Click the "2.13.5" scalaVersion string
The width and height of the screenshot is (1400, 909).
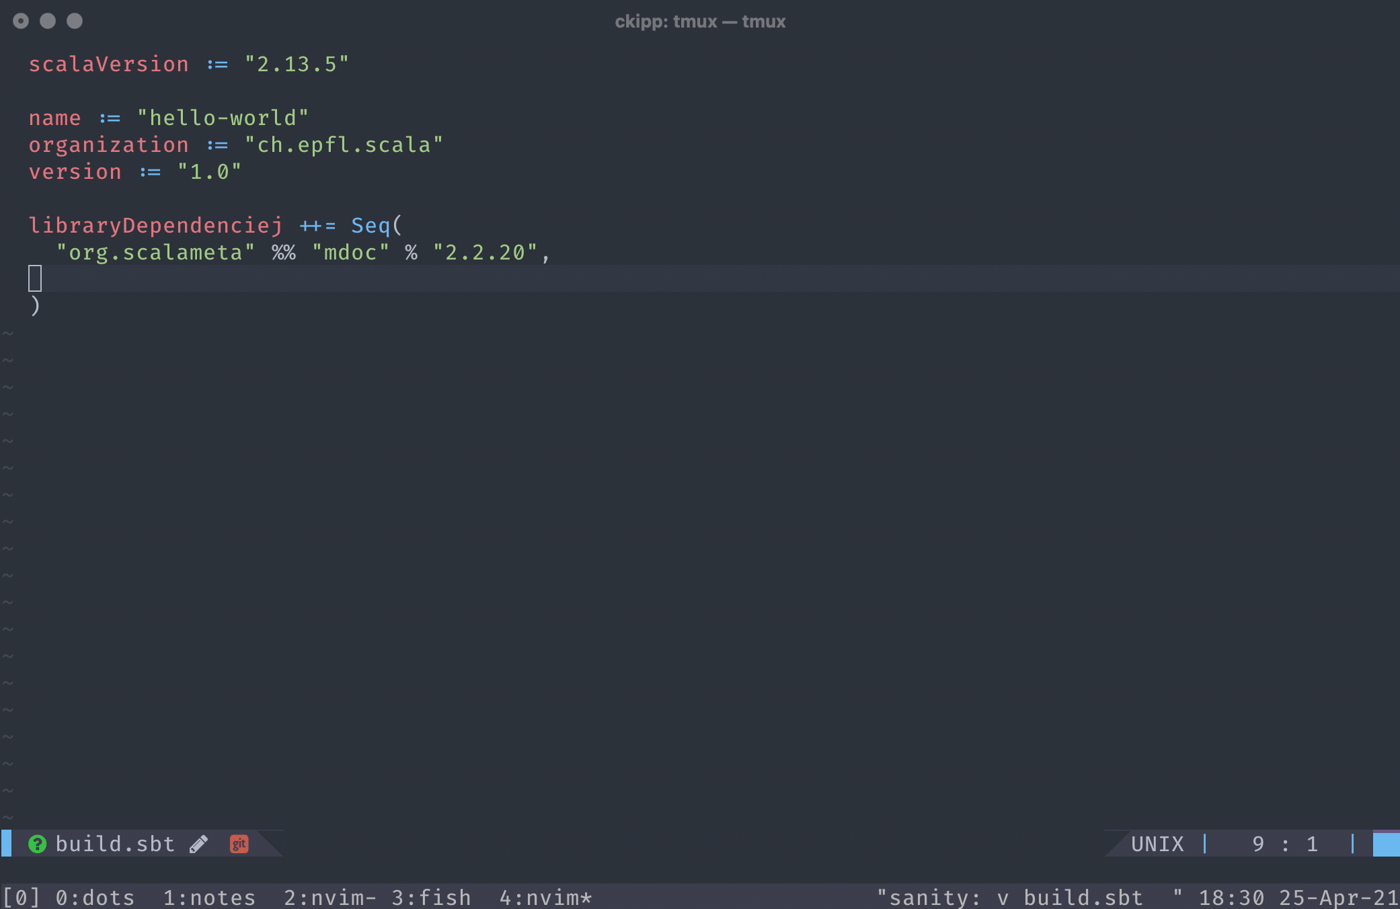click(297, 64)
